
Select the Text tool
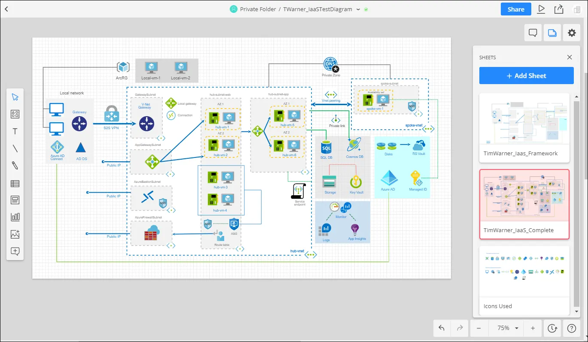pos(15,131)
